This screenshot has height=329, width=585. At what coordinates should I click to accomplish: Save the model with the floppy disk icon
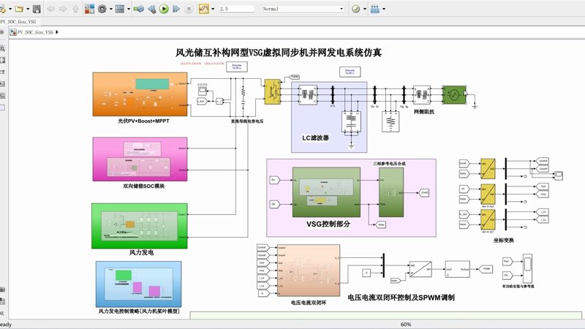coord(37,9)
